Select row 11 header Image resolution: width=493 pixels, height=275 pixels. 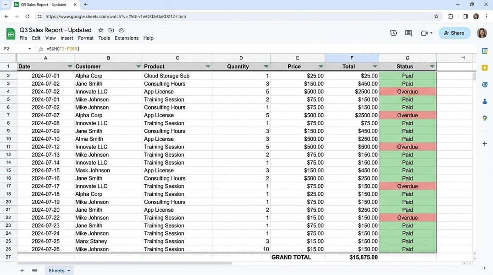coord(8,147)
